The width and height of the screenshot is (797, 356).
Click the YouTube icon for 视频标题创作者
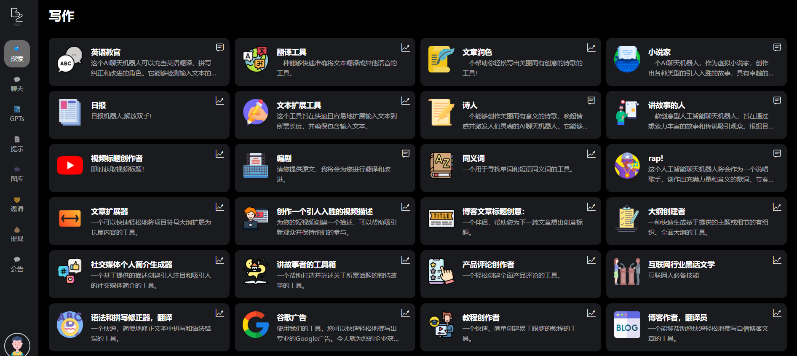pos(70,166)
